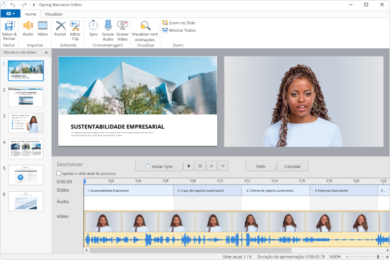The width and height of the screenshot is (390, 260).
Task: Click zoom in plus in status bar
Action: coord(387,257)
